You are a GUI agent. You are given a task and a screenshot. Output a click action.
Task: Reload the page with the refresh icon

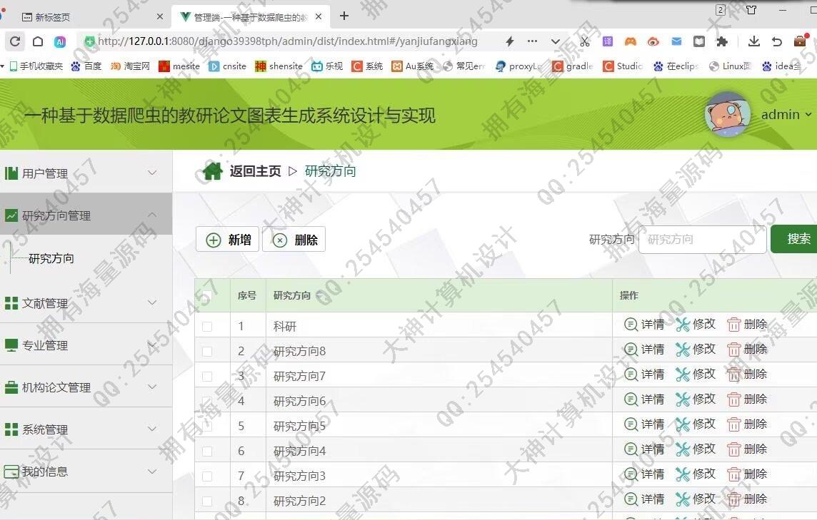(x=15, y=41)
